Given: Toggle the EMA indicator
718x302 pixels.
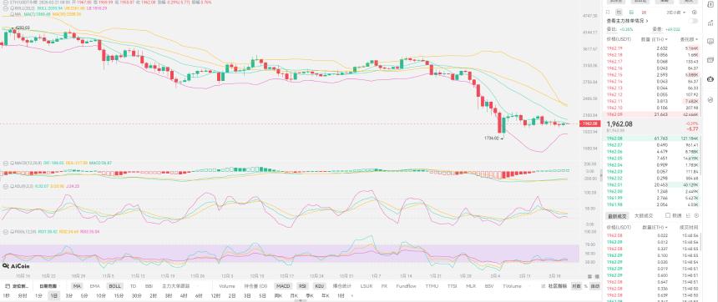Looking at the screenshot, I should (95, 286).
